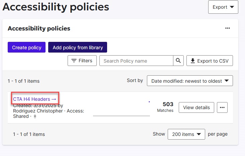Viewport: 245px width, 156px height.
Task: Click the Create policy button
Action: (x=26, y=47)
